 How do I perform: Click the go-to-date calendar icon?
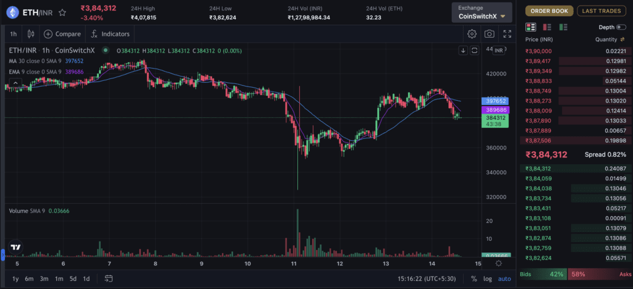click(107, 279)
